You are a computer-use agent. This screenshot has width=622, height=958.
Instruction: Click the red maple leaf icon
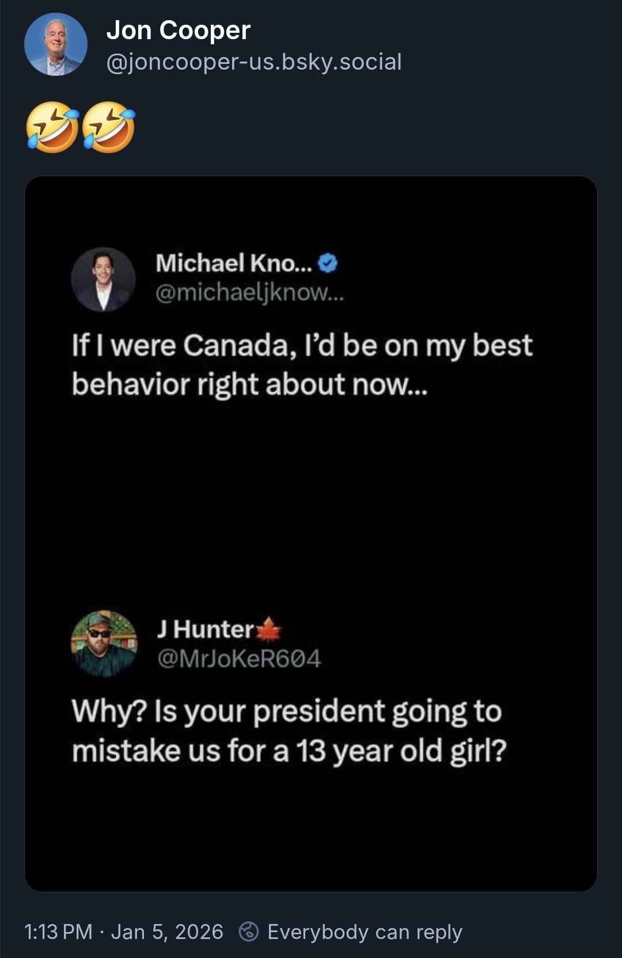(x=268, y=629)
